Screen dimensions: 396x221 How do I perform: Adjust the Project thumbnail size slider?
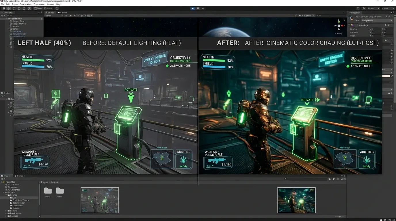(340, 217)
